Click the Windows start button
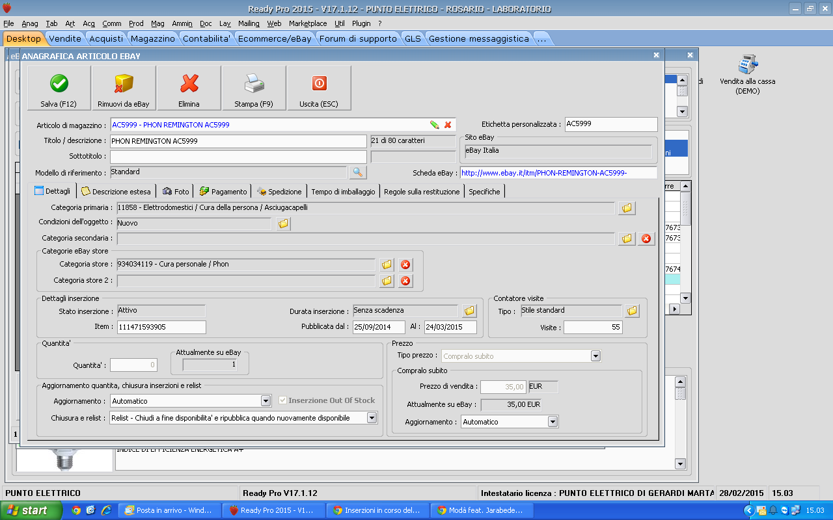 31,510
